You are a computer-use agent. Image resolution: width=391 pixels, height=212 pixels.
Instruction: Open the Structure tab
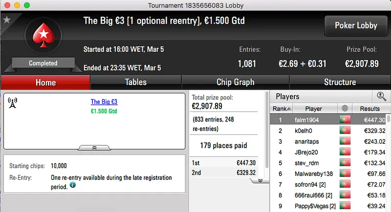click(340, 82)
